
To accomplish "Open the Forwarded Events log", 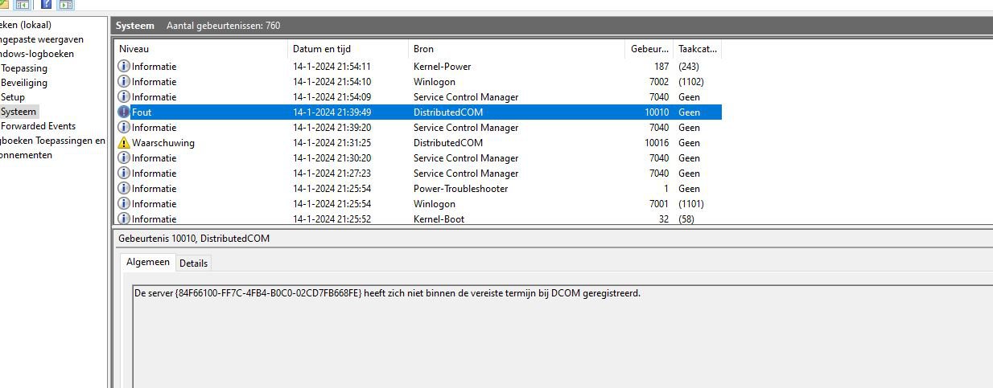I will point(39,126).
